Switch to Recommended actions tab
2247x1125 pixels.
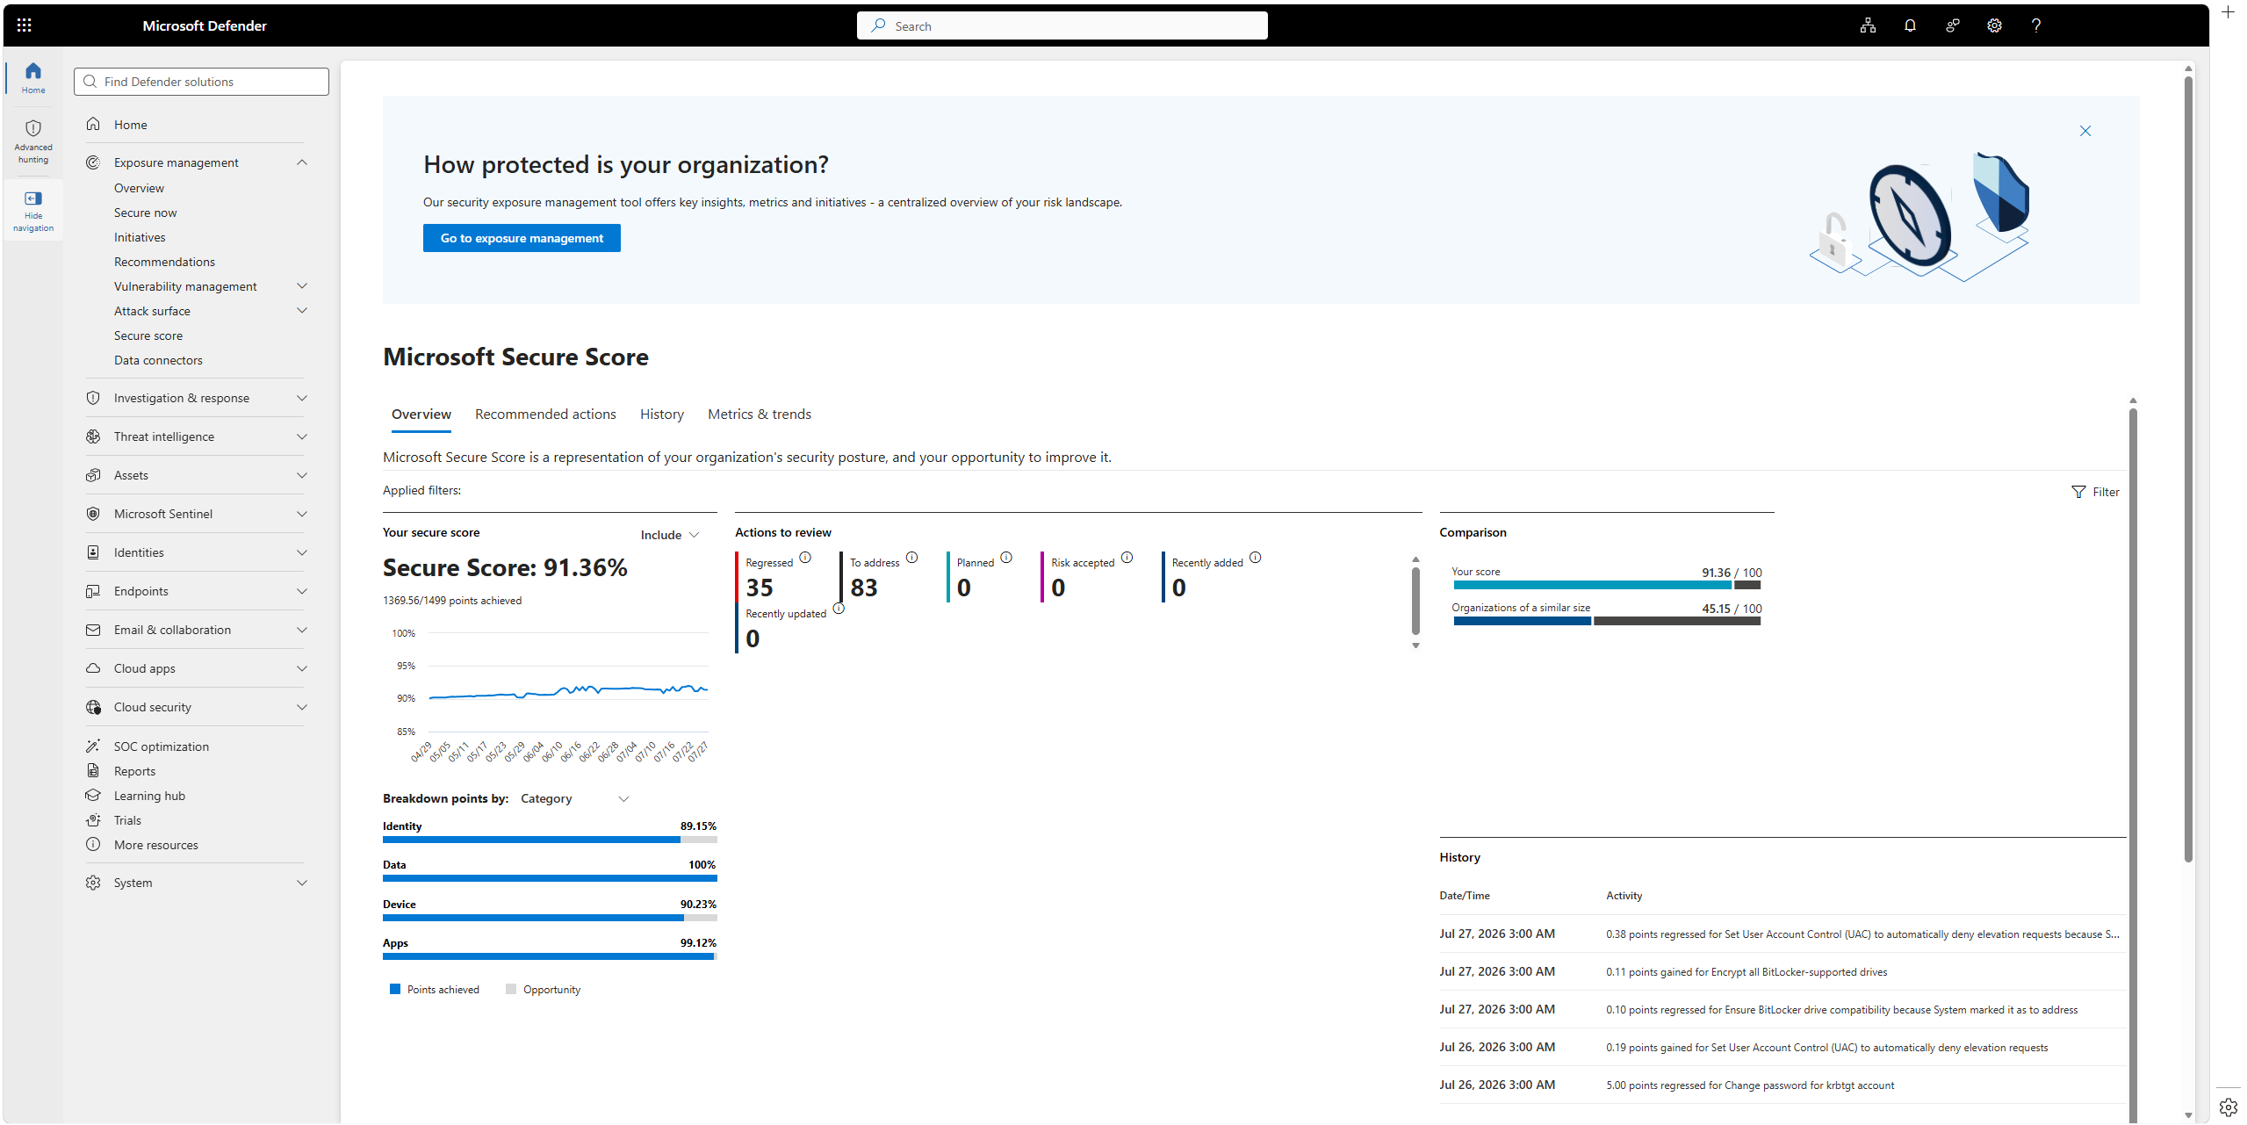coord(545,415)
